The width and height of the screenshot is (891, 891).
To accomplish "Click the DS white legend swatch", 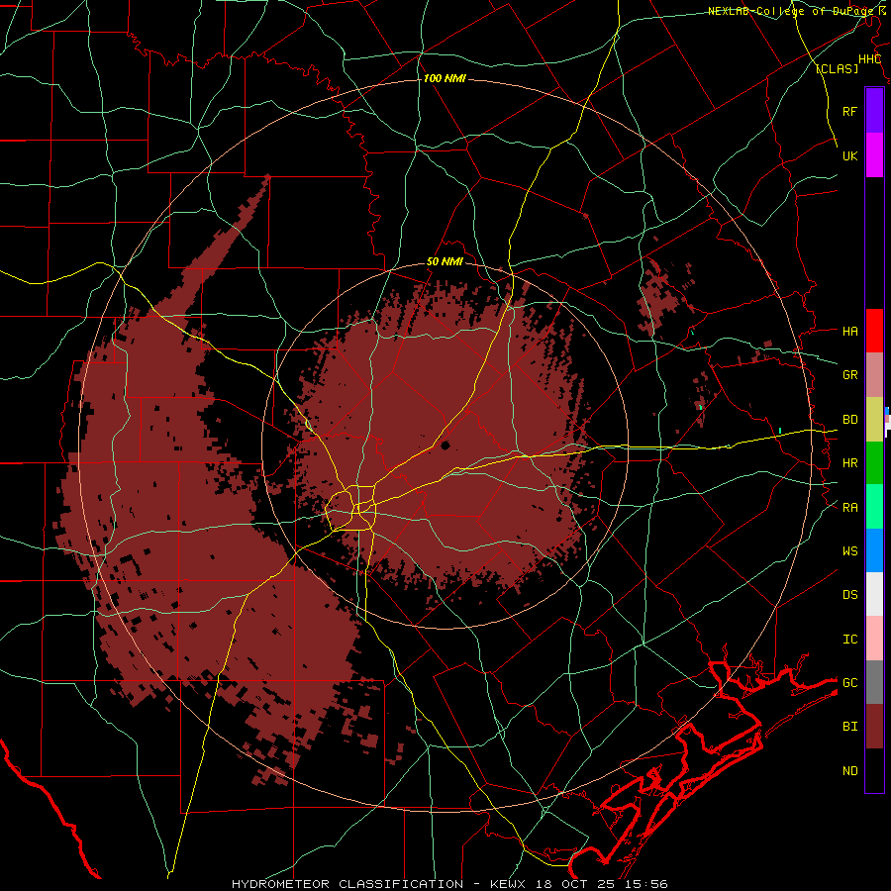I will [874, 594].
